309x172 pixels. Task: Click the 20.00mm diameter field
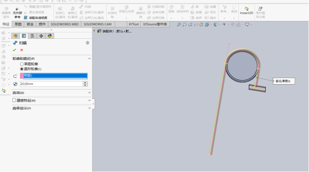(51, 84)
